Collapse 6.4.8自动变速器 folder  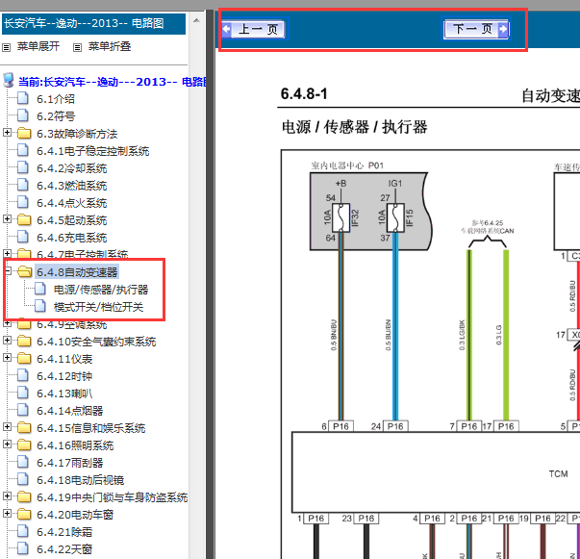pos(8,271)
